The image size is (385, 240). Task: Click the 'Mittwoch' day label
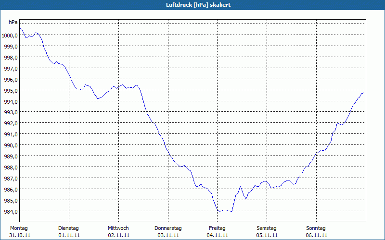click(118, 228)
